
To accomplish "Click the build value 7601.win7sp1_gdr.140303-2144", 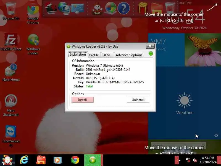I will [108, 70].
